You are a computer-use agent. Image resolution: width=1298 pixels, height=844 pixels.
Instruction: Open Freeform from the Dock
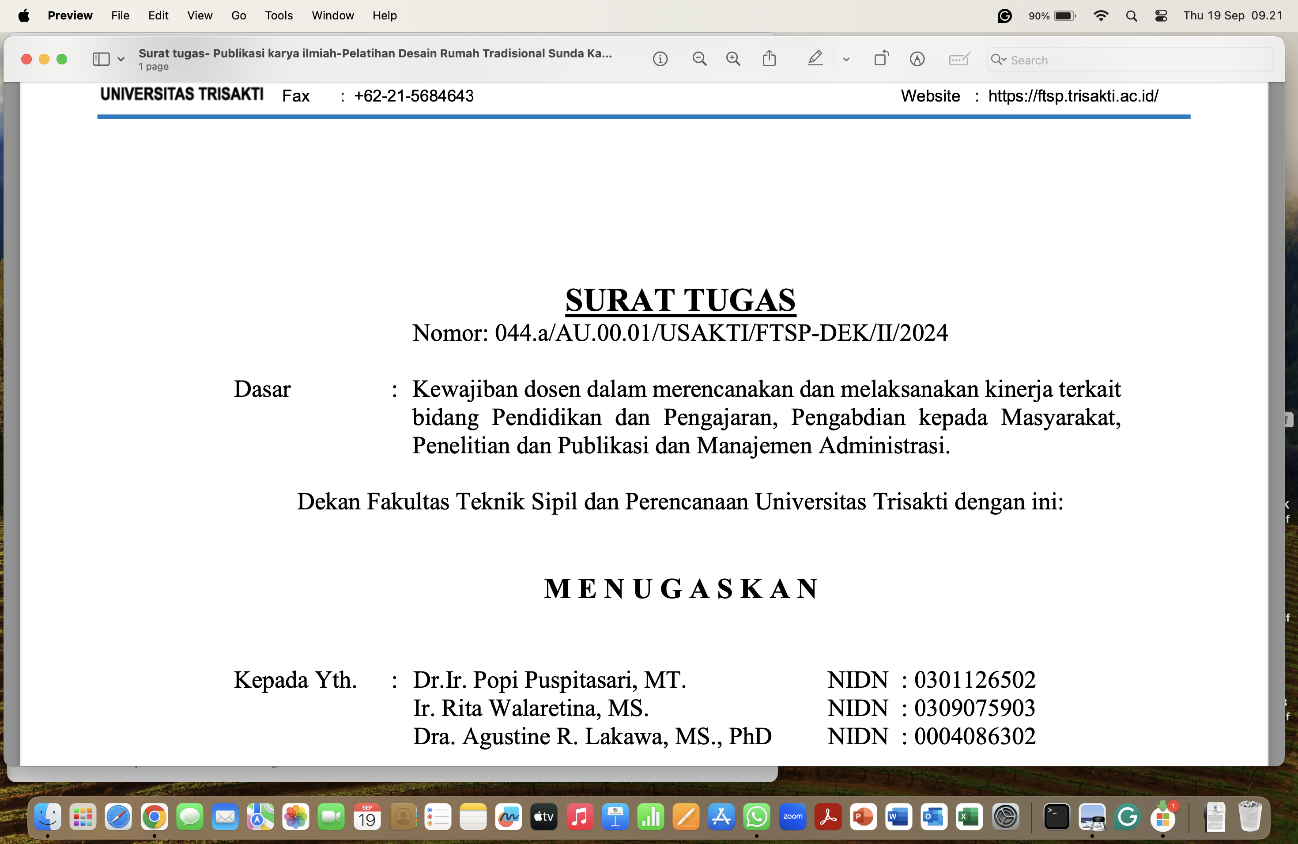point(508,816)
